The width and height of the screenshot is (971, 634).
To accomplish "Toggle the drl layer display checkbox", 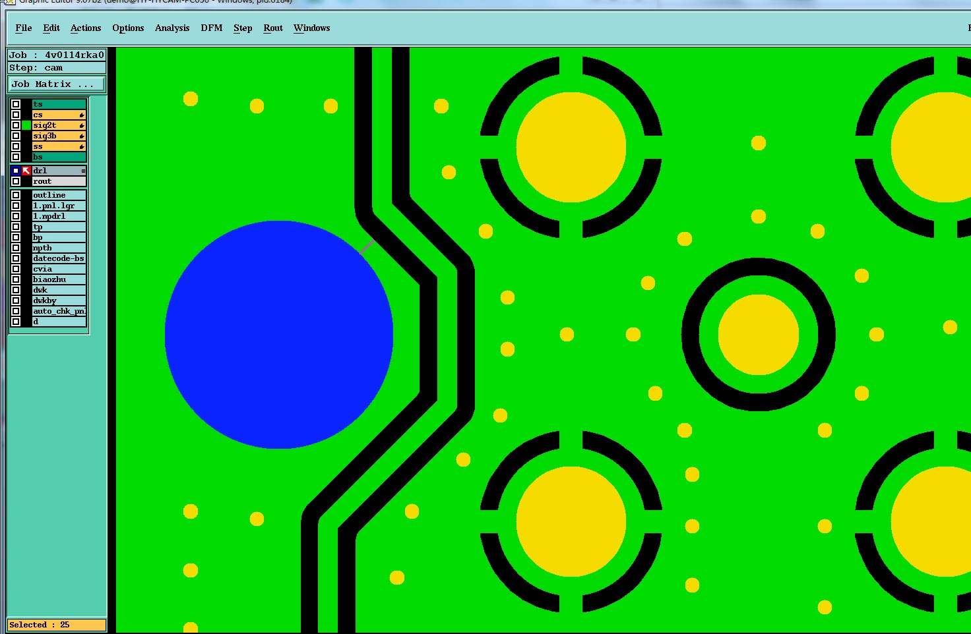I will (x=16, y=171).
